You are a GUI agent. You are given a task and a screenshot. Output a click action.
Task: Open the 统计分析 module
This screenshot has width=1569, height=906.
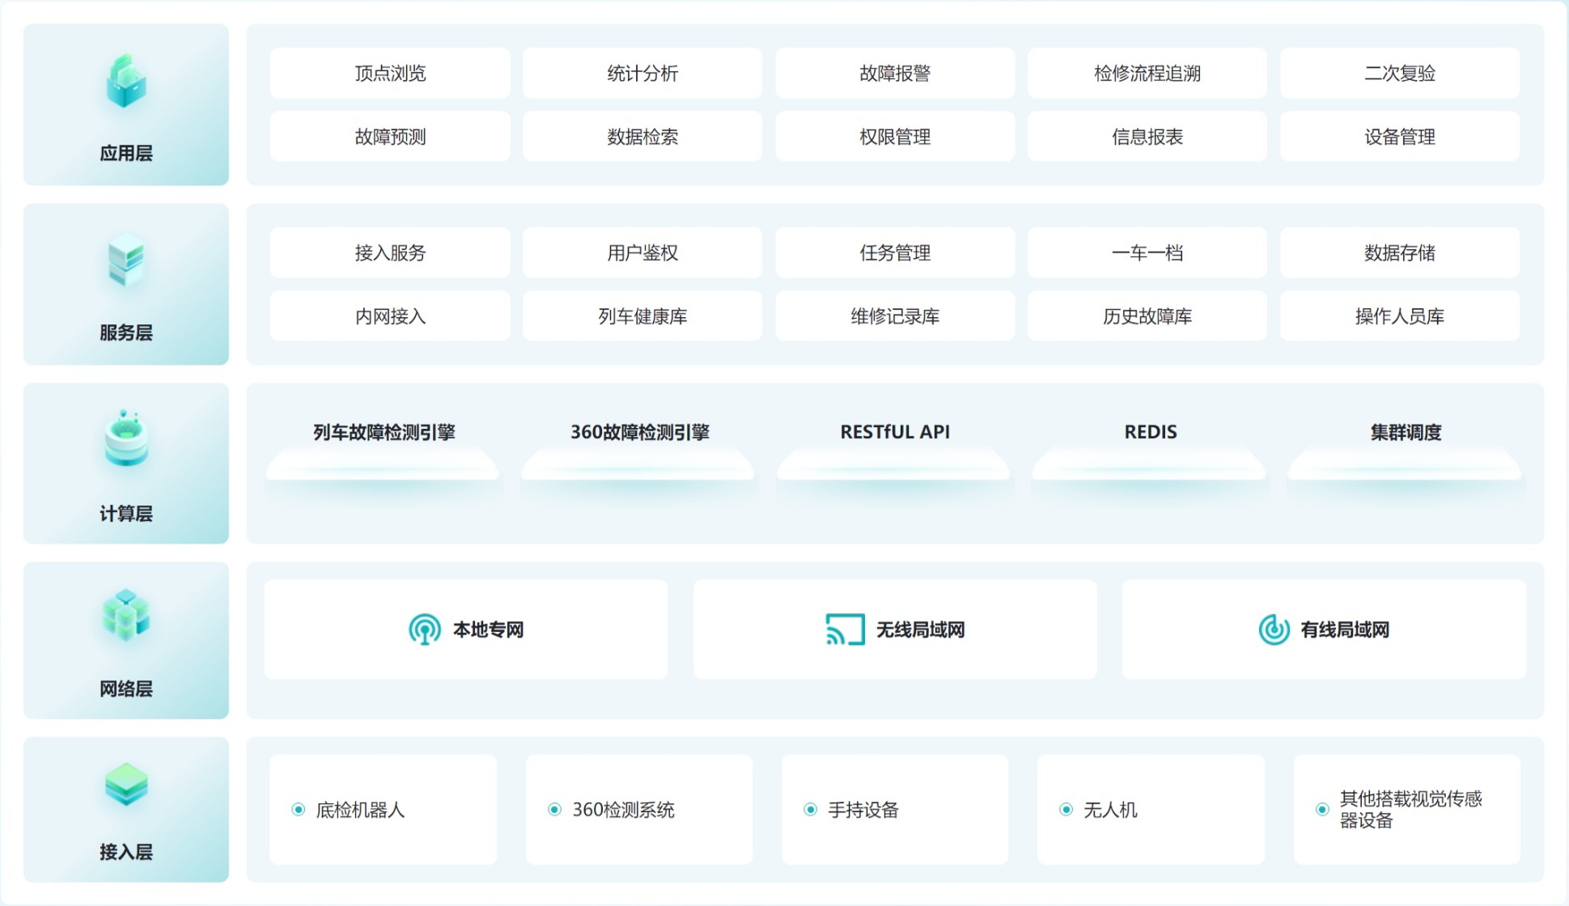click(x=642, y=74)
